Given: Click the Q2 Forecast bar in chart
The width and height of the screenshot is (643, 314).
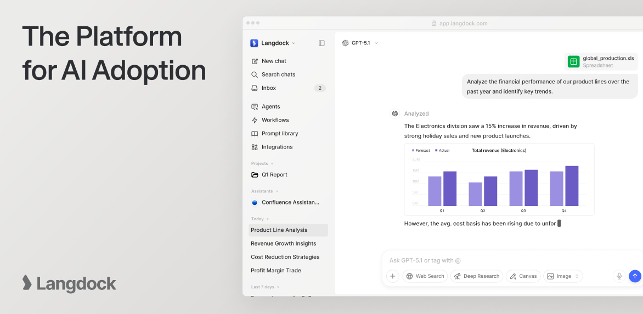Looking at the screenshot, I should click(475, 194).
